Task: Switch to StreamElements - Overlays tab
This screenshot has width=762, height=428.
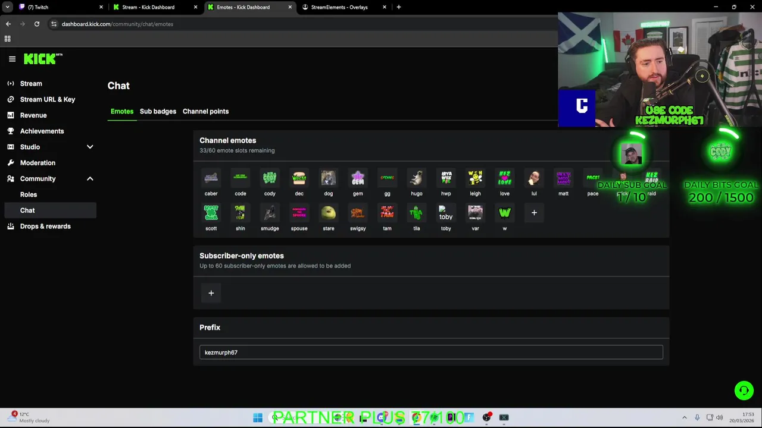Action: [x=344, y=7]
